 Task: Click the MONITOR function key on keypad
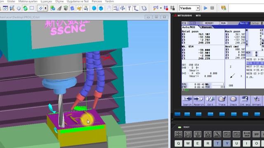tap(178, 134)
